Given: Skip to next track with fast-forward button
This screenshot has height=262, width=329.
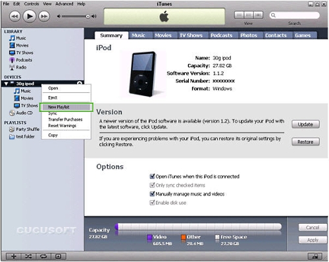Looking at the screenshot, I should [44, 16].
